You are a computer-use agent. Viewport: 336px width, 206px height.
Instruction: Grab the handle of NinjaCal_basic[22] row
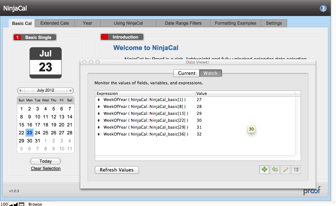pos(99,120)
